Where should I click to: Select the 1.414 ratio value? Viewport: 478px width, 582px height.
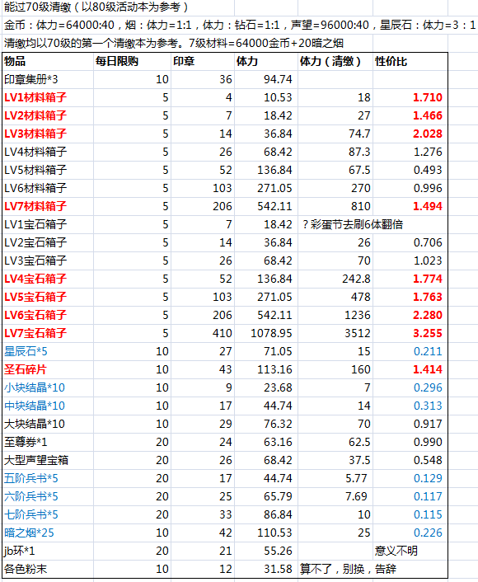click(x=428, y=369)
